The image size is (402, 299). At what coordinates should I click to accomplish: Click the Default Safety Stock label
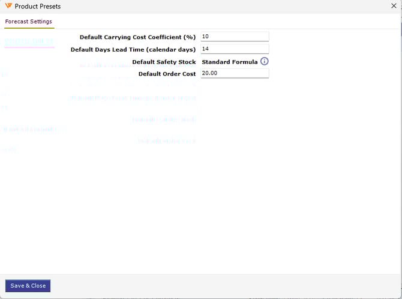tap(163, 62)
